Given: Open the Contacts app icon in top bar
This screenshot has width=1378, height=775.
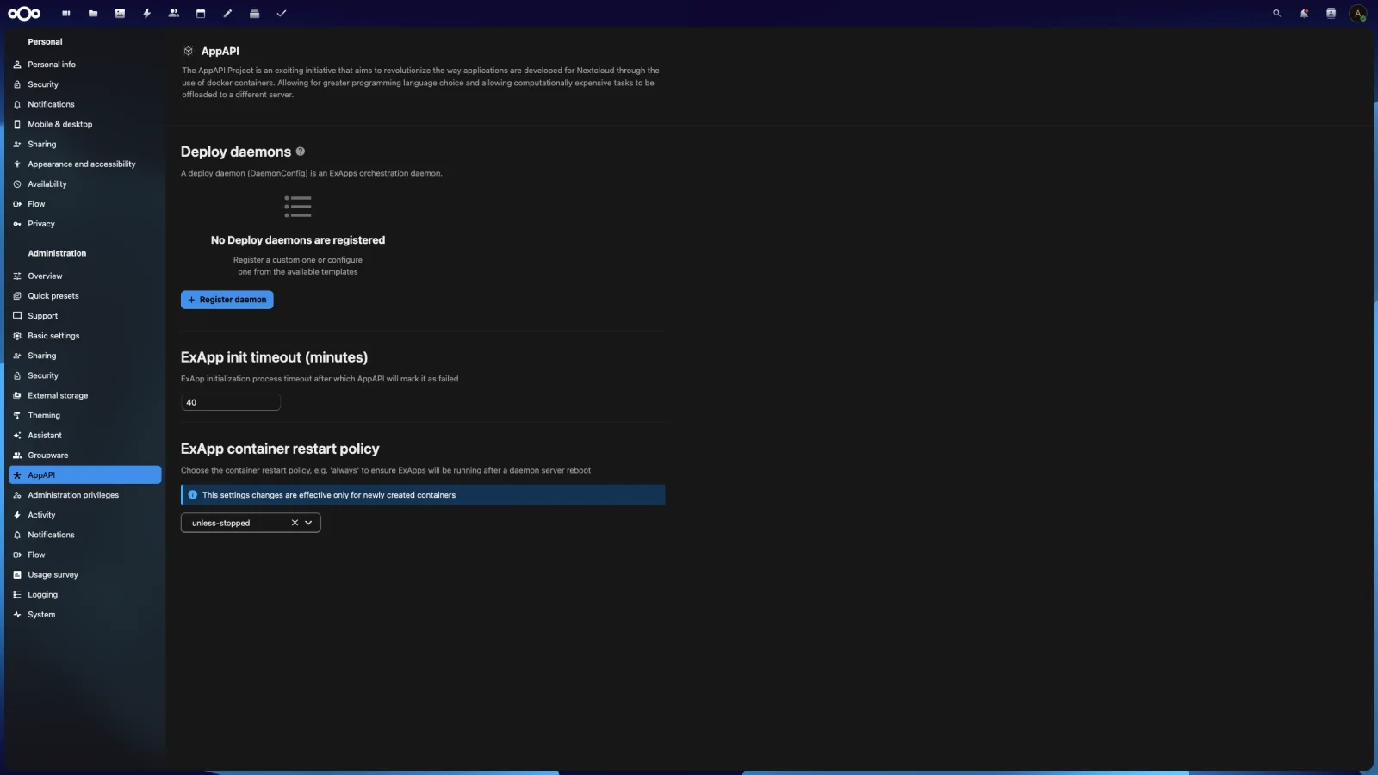Looking at the screenshot, I should click(174, 14).
